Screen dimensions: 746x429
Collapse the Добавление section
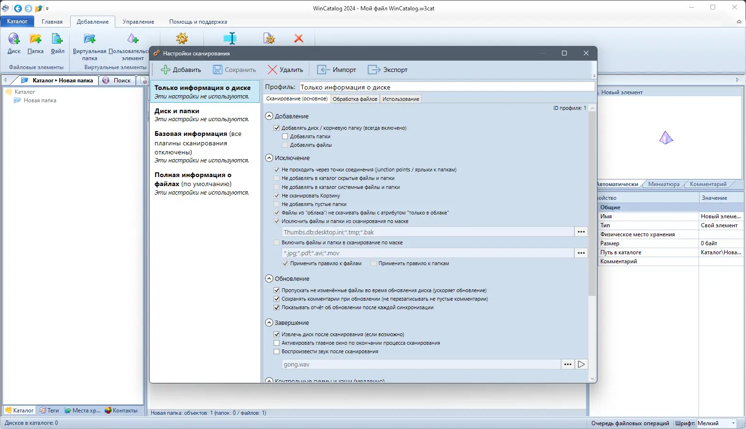(x=269, y=116)
